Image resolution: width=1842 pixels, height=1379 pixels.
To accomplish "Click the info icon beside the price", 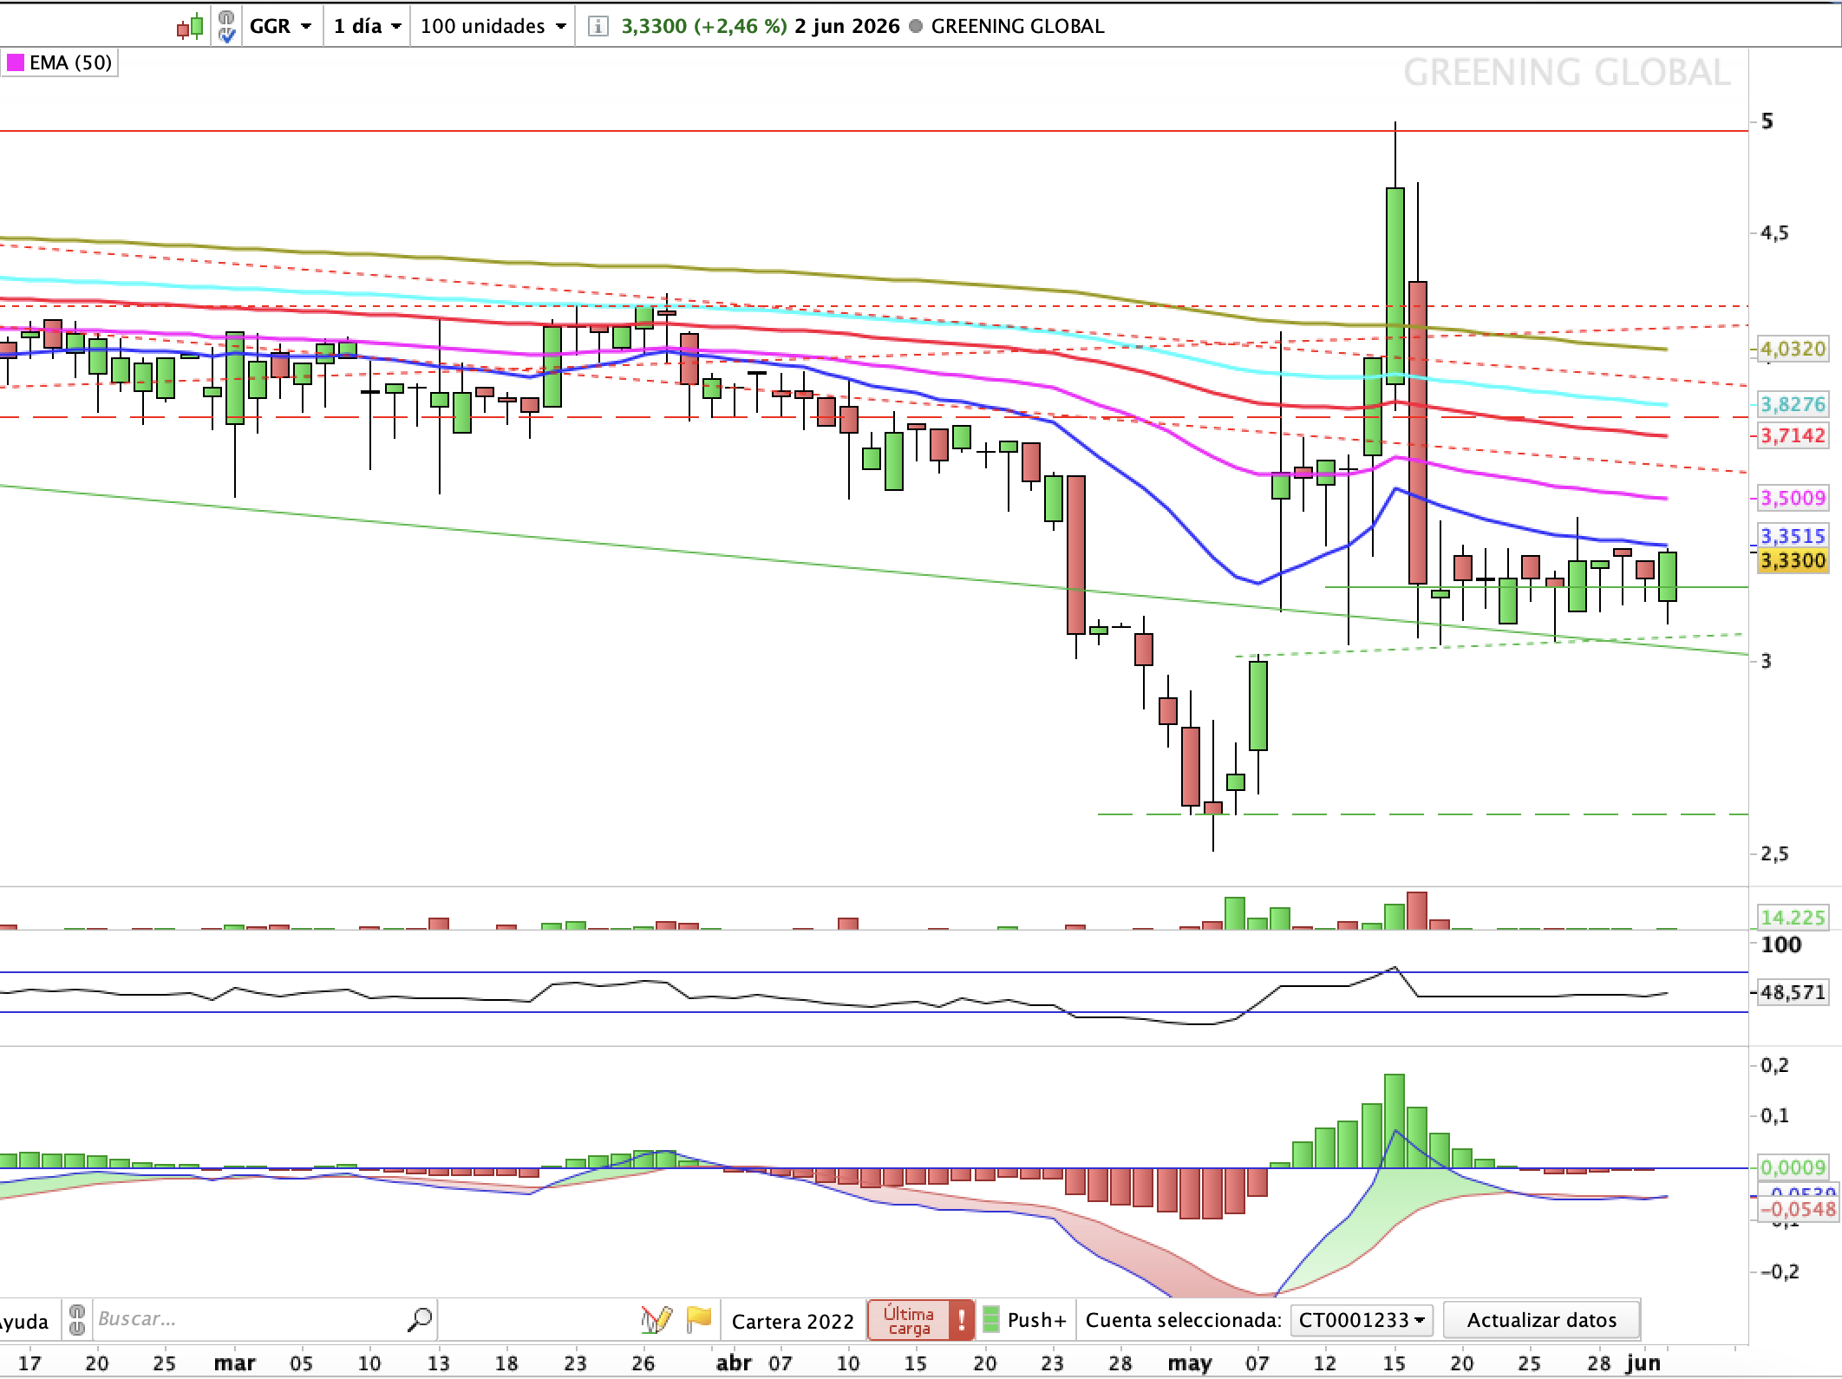I will coord(598,26).
